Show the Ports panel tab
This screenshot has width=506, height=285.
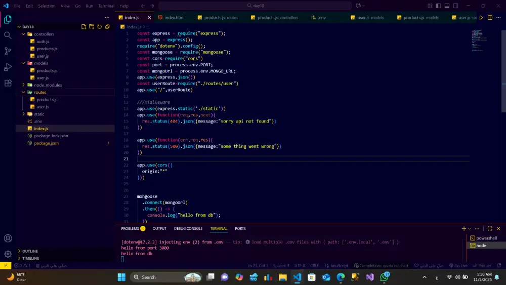tap(240, 228)
